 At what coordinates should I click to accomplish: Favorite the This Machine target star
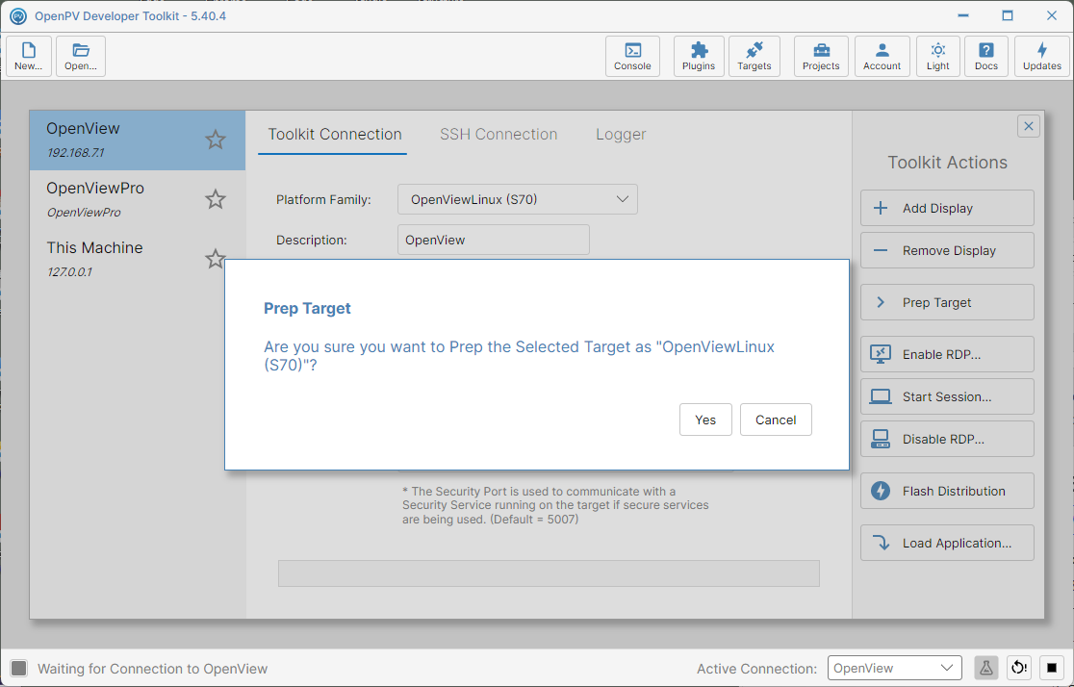215,258
